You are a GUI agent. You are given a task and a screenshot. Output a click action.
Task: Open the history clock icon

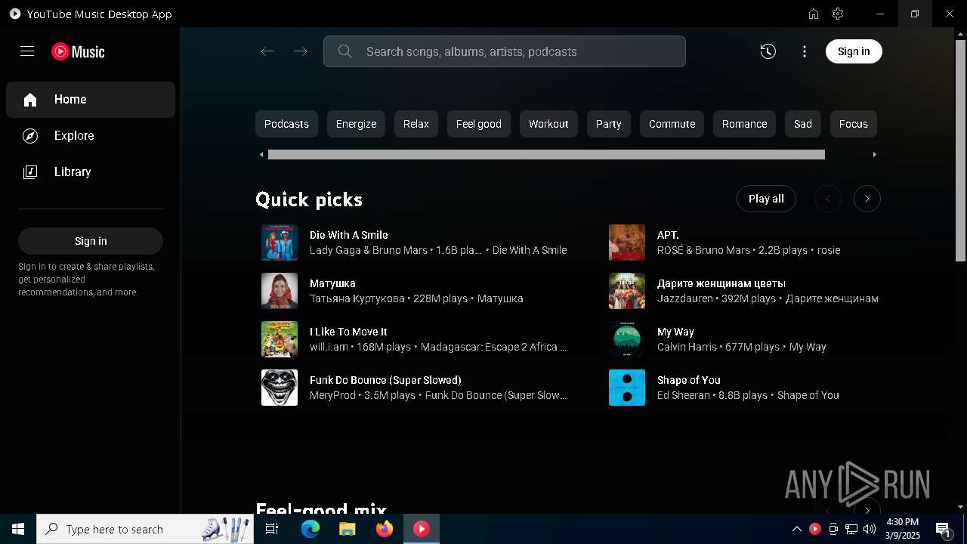(768, 51)
